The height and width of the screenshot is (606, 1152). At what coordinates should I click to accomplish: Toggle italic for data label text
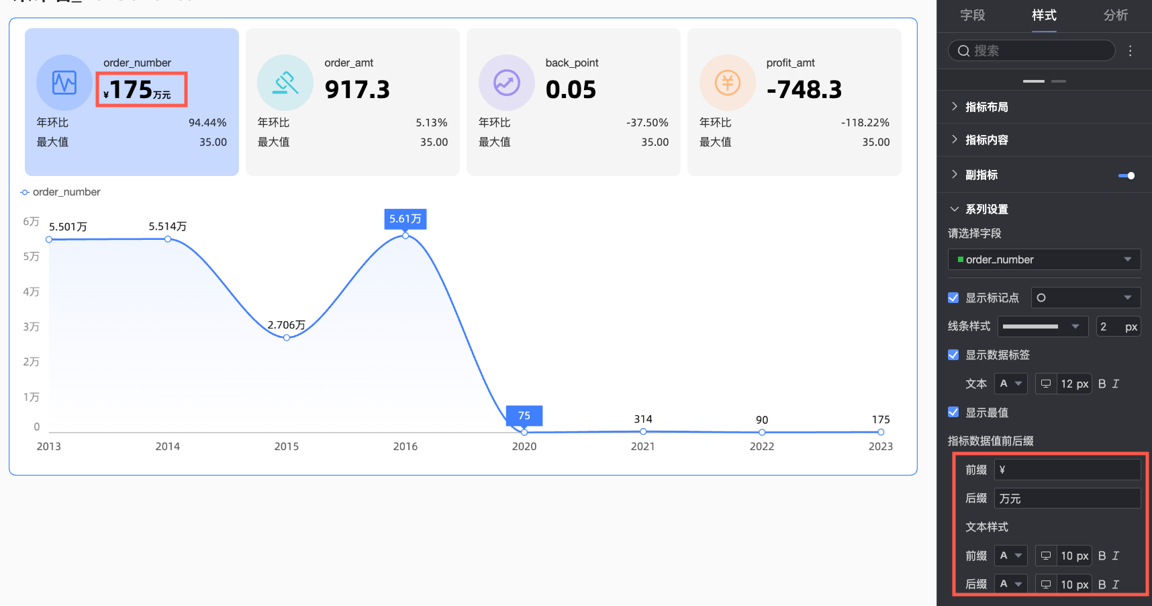click(x=1116, y=384)
